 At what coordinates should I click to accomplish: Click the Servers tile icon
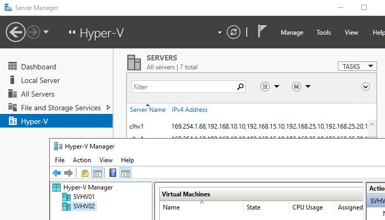coord(134,62)
